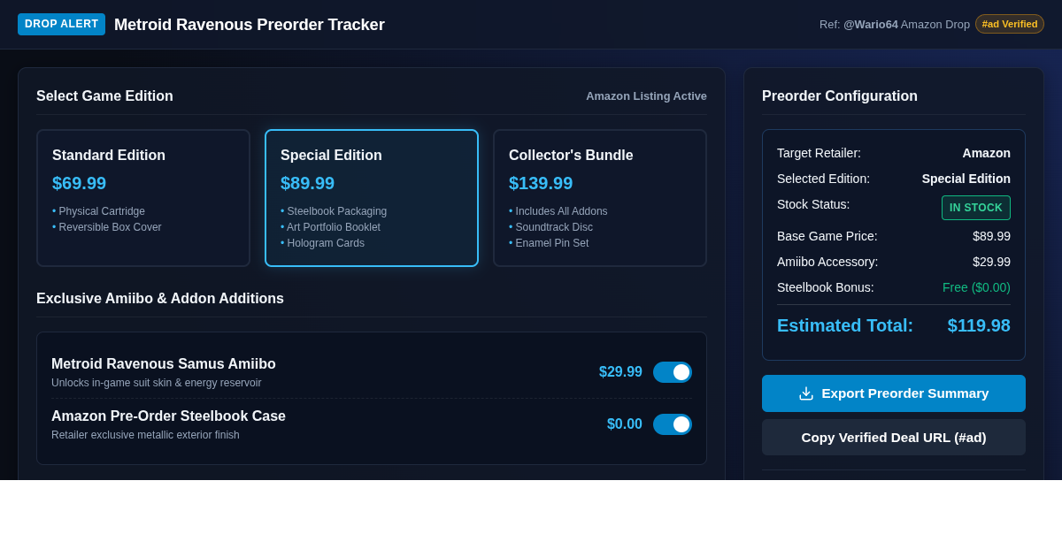Click the $89.99 Special Edition card price

coord(307,183)
